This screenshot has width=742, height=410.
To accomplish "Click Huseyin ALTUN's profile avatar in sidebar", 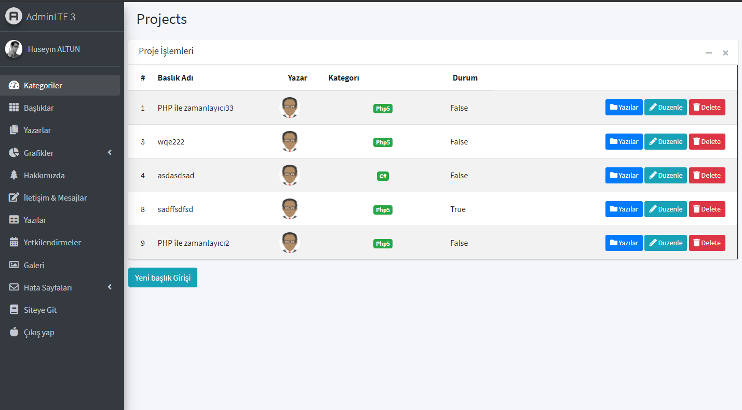I will 14,49.
